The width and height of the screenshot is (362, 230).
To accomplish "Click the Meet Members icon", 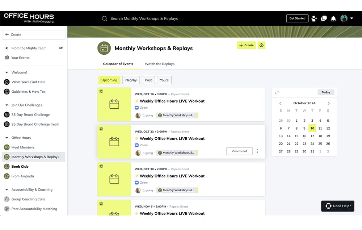I will [7, 147].
